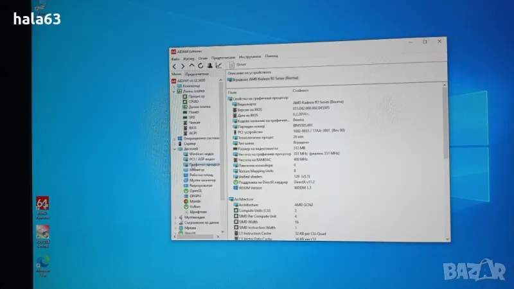Click the Отчет report toolbar button

click(x=238, y=66)
